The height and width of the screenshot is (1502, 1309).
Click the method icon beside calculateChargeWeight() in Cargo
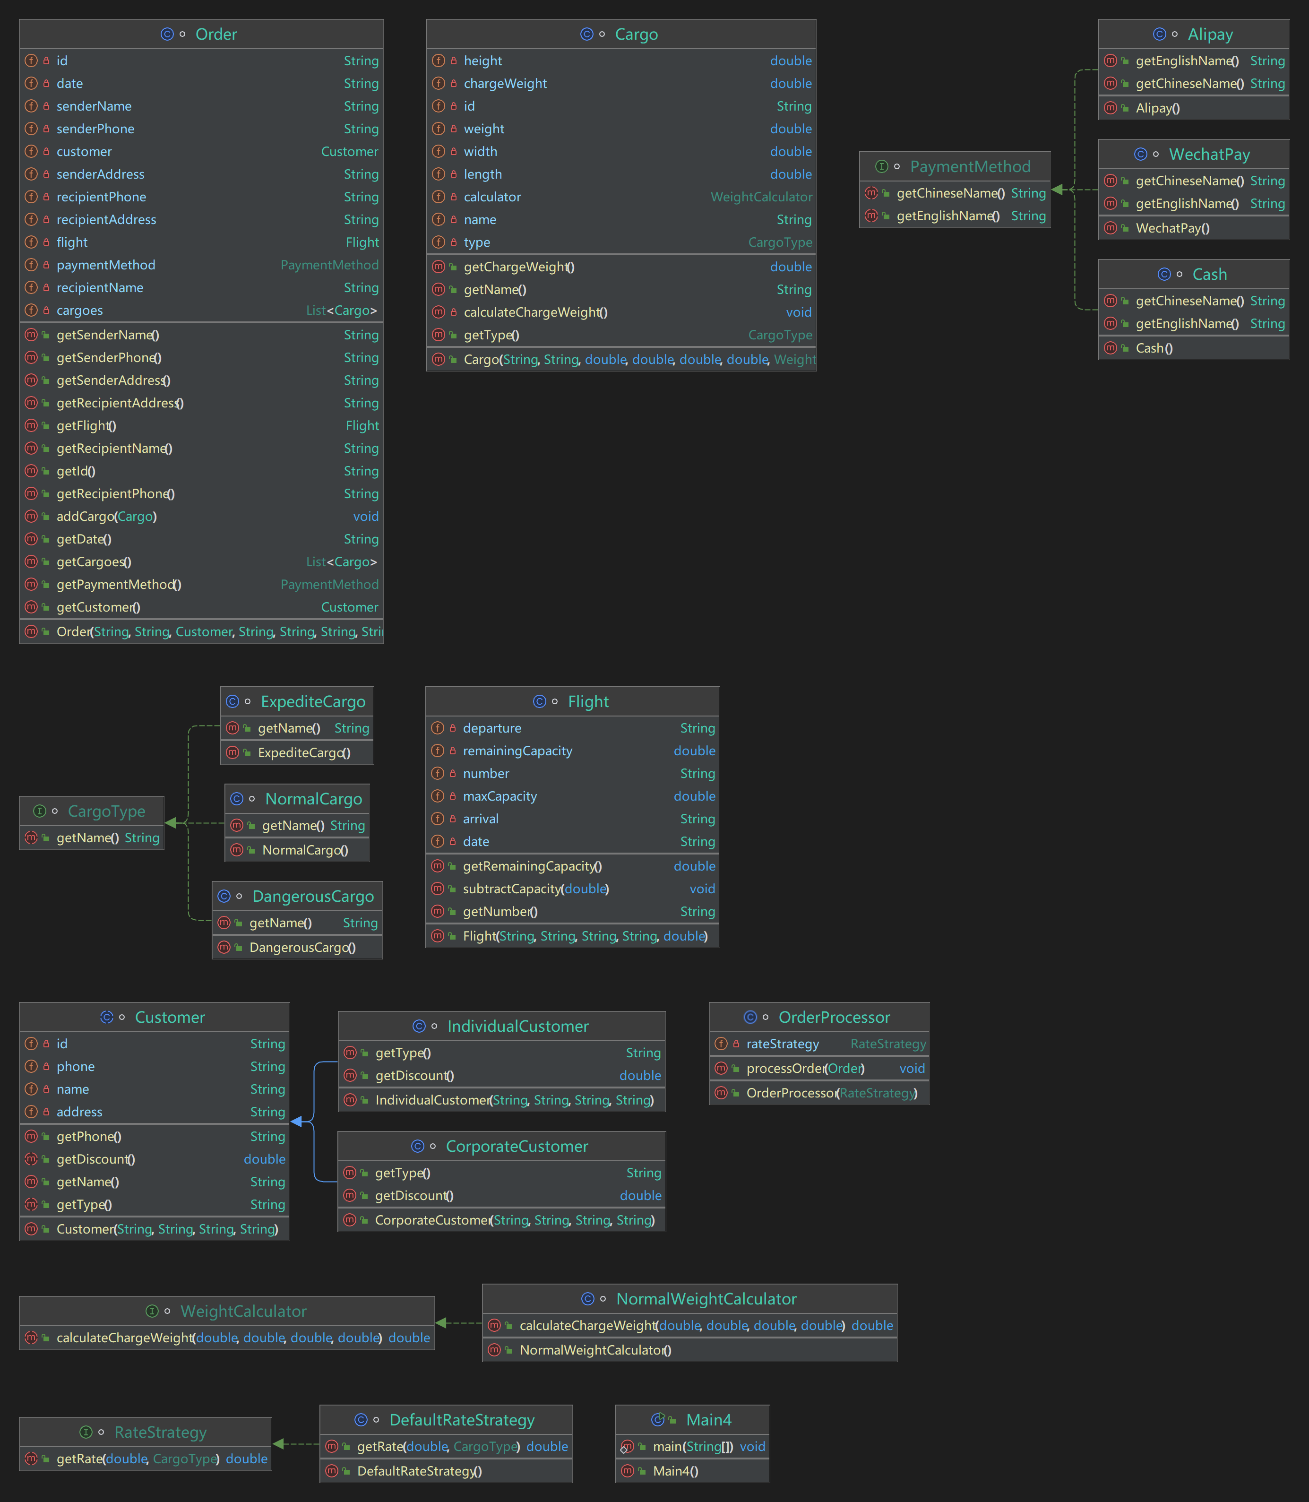438,312
